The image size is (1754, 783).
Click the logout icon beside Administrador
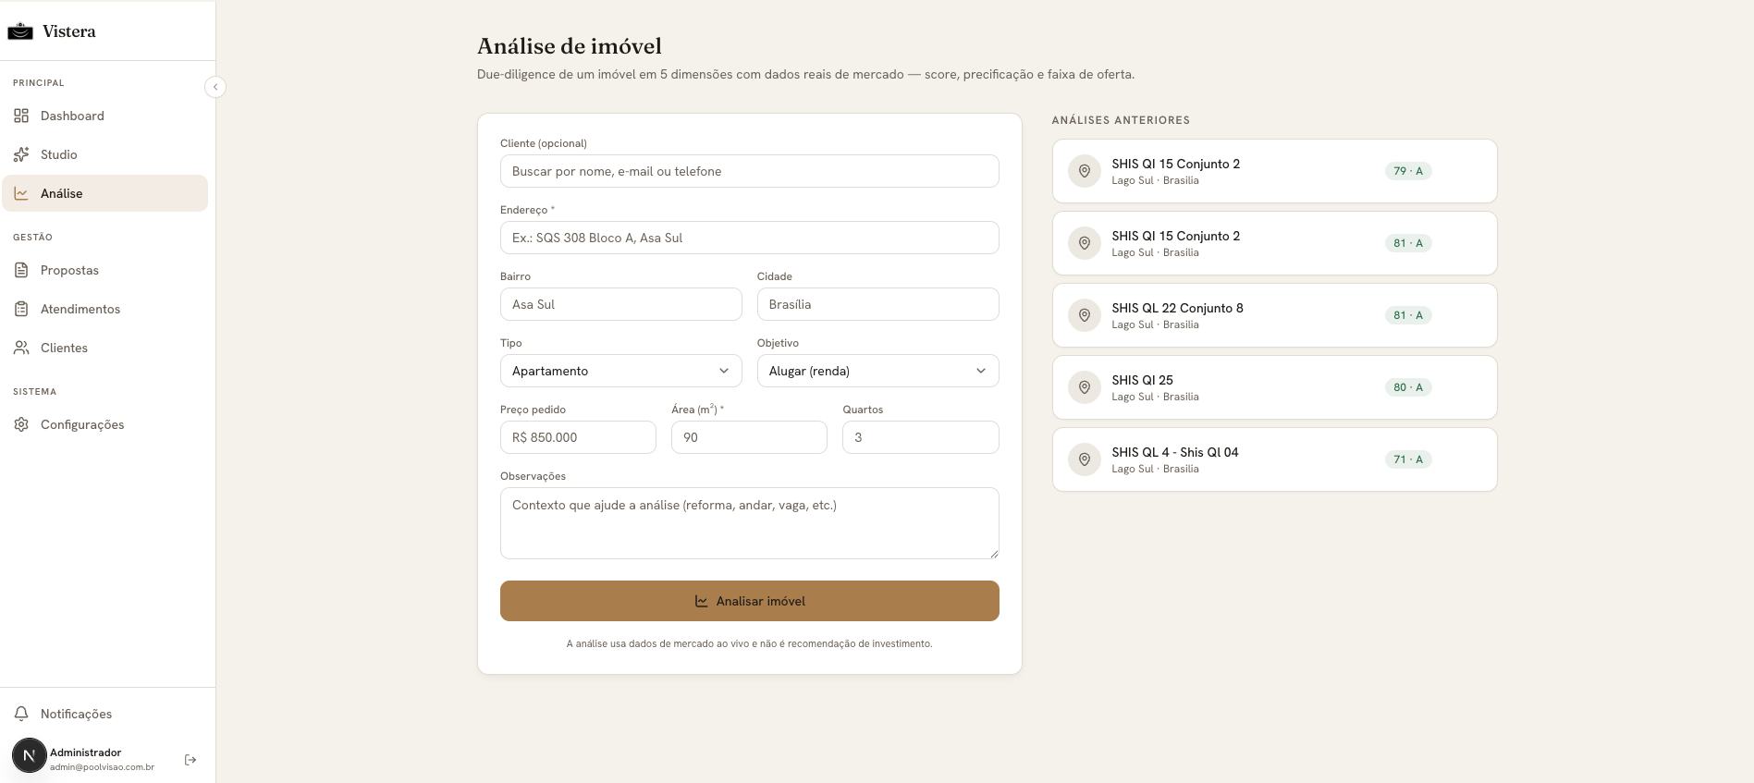pyautogui.click(x=190, y=760)
